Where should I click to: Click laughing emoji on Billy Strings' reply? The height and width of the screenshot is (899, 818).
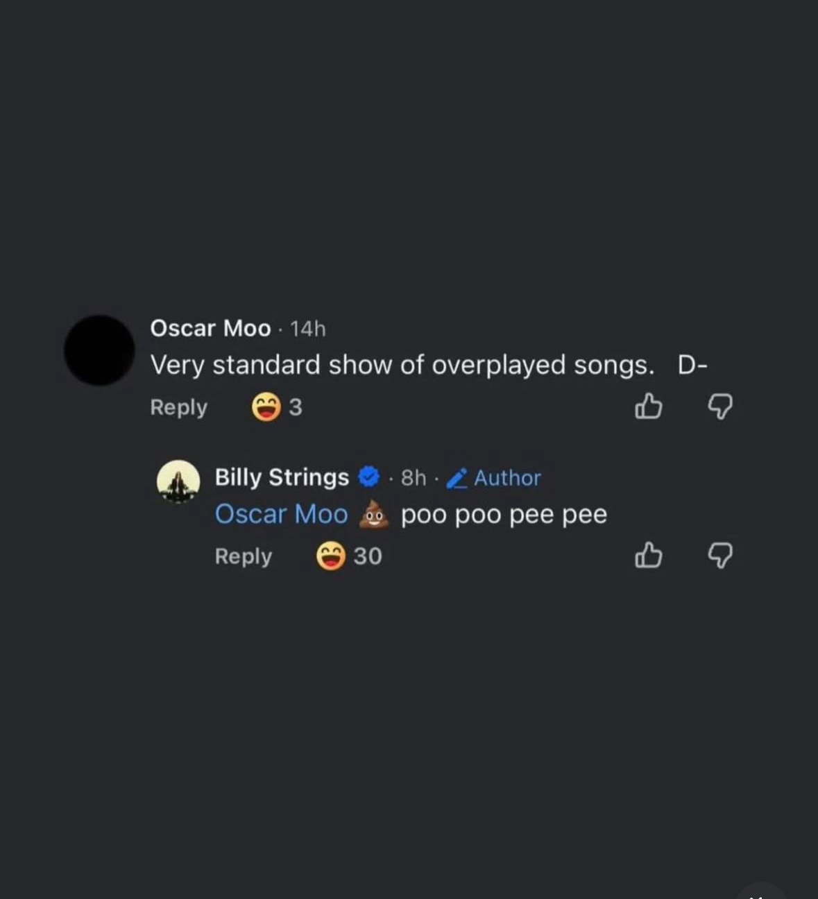(331, 556)
